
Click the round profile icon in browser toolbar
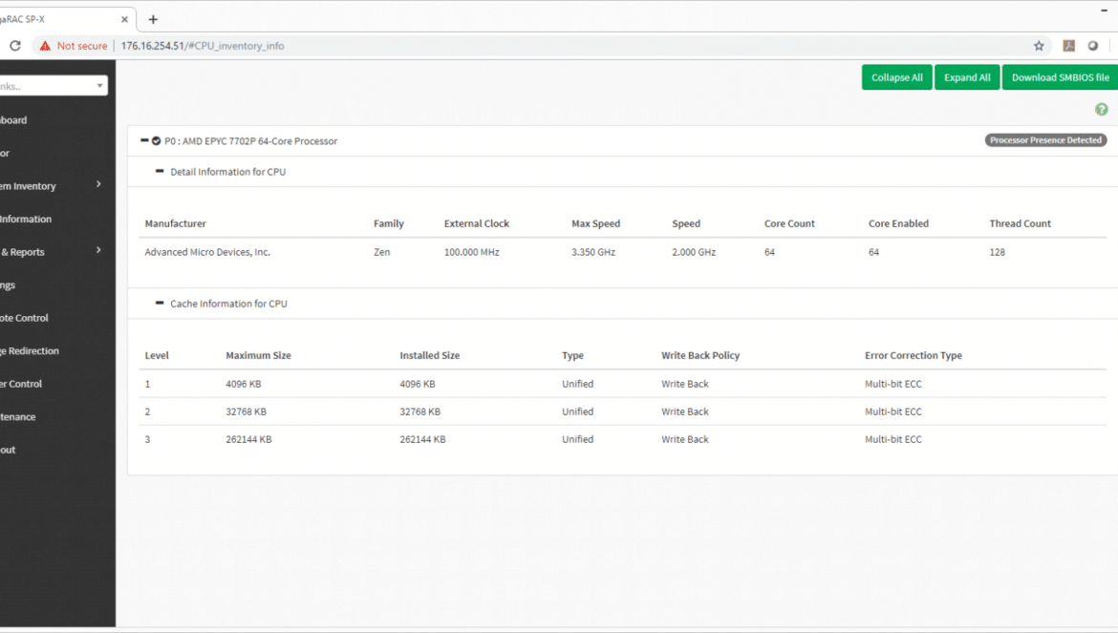tap(1092, 46)
